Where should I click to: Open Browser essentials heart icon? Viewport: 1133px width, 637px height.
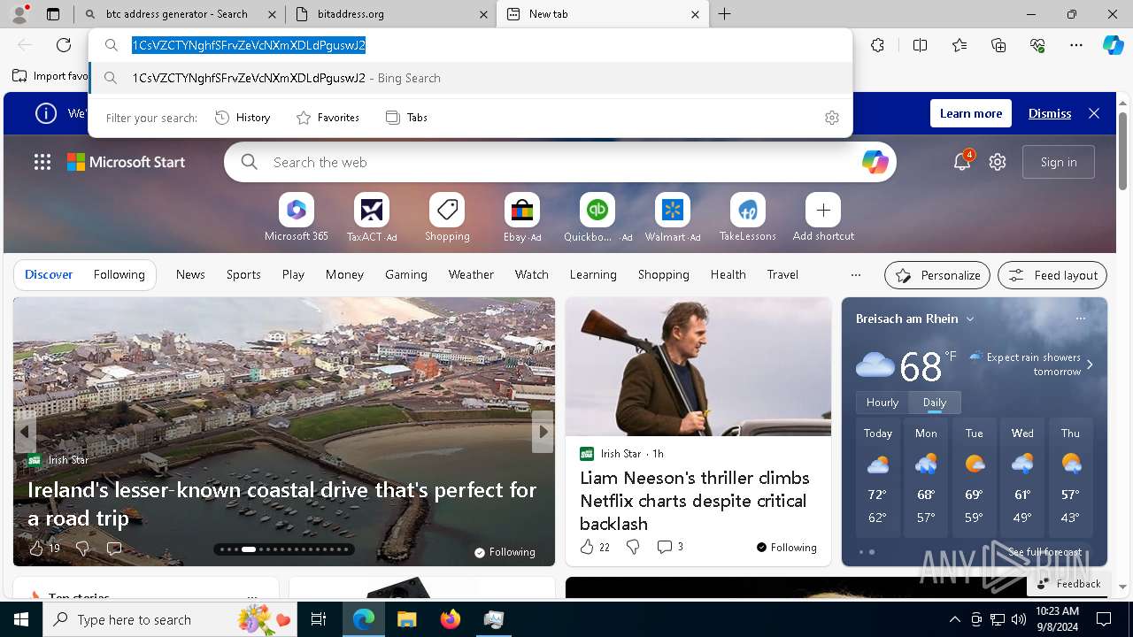click(1037, 45)
